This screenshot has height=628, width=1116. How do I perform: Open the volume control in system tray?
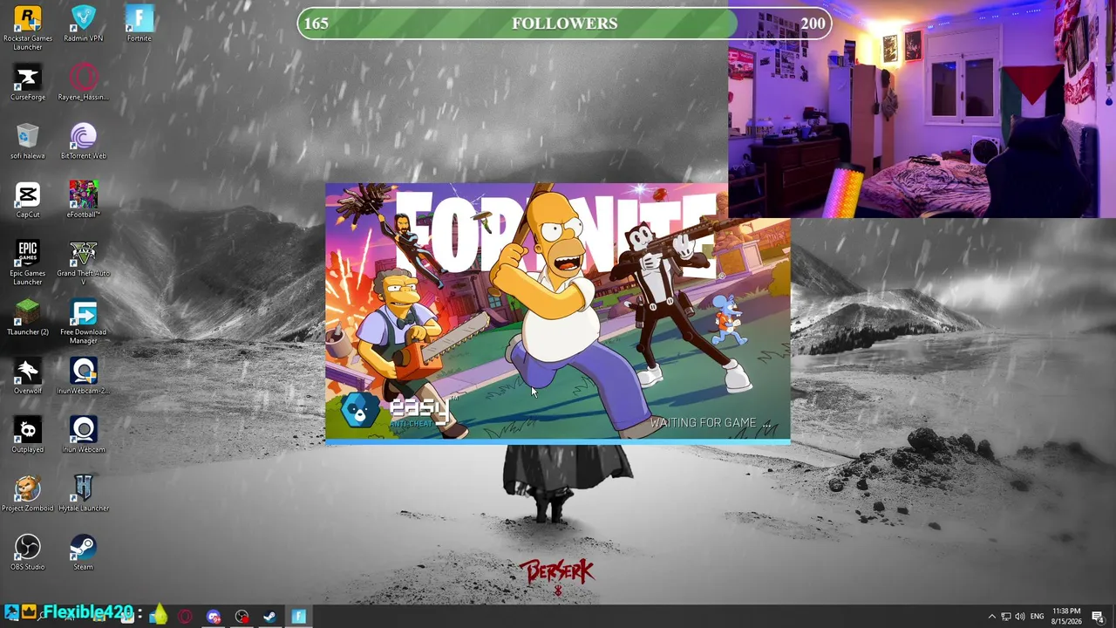point(1020,617)
